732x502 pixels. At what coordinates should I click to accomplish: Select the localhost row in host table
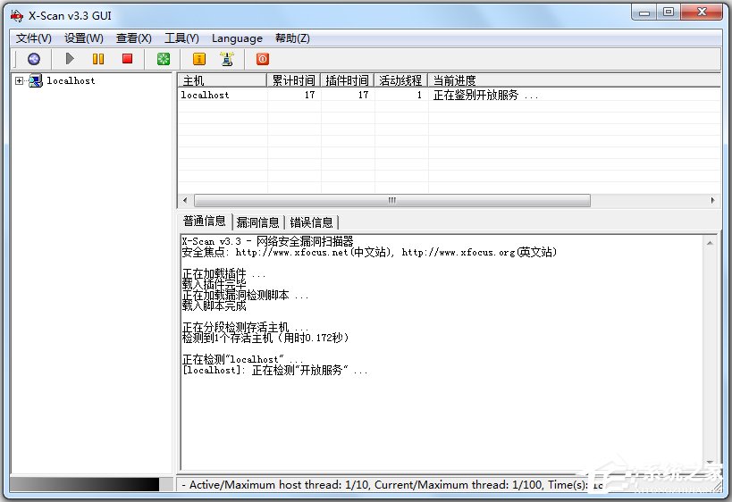pyautogui.click(x=449, y=95)
